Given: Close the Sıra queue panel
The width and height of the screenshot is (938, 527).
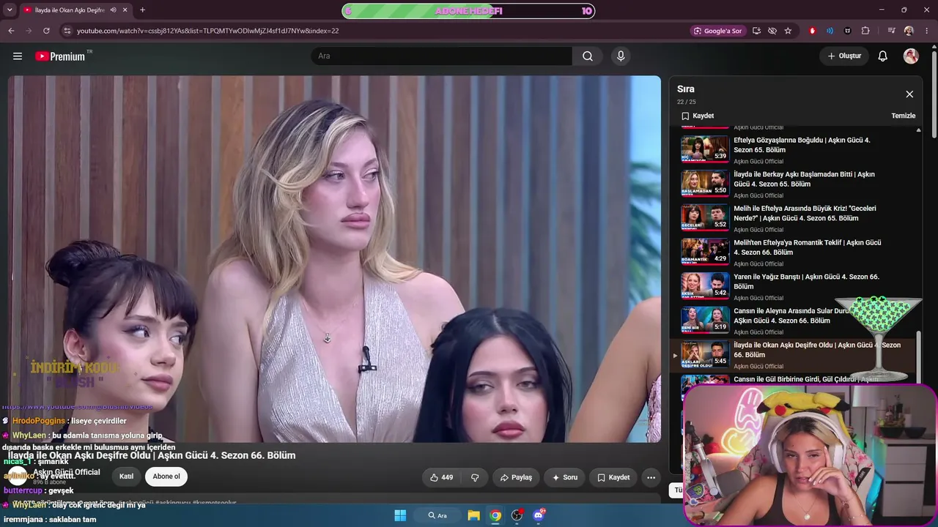Looking at the screenshot, I should click(909, 94).
